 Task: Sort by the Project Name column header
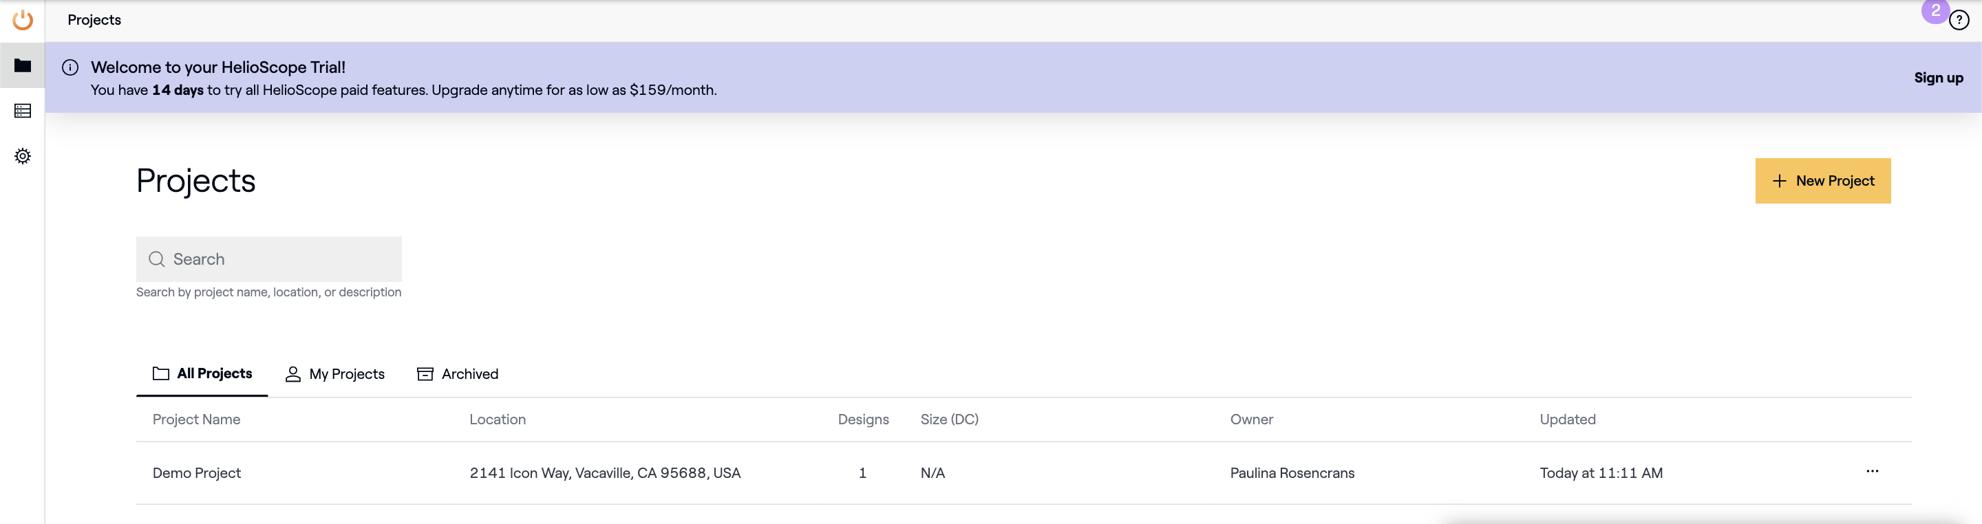coord(196,419)
